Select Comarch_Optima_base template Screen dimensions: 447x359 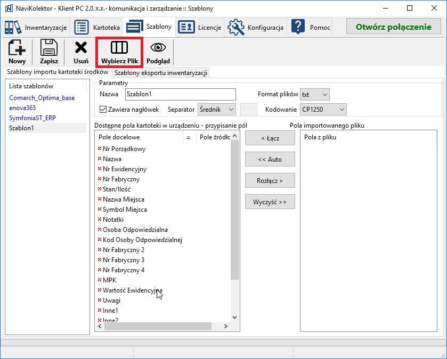click(42, 98)
